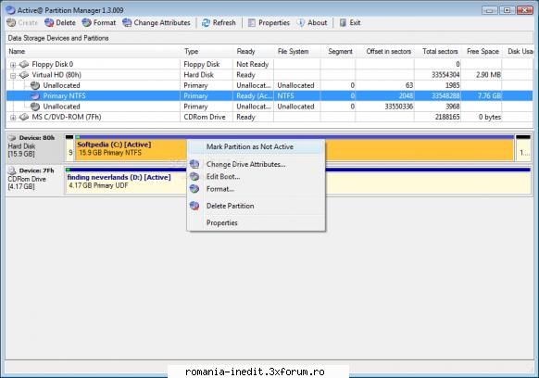
Task: Click the Exit toolbar icon
Action: (343, 23)
